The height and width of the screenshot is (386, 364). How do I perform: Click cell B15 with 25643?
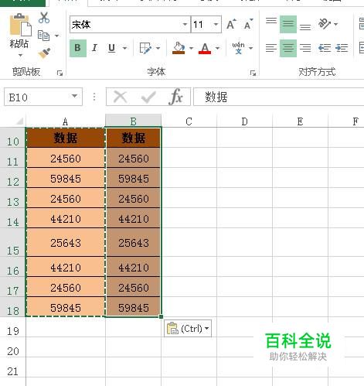(133, 242)
